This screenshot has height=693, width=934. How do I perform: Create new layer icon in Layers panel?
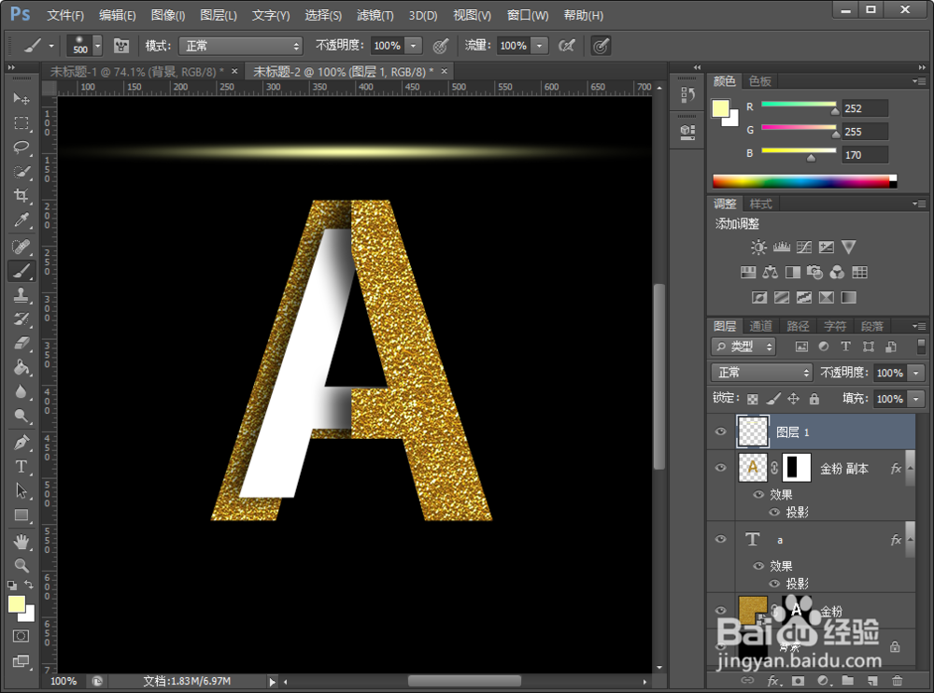872,681
